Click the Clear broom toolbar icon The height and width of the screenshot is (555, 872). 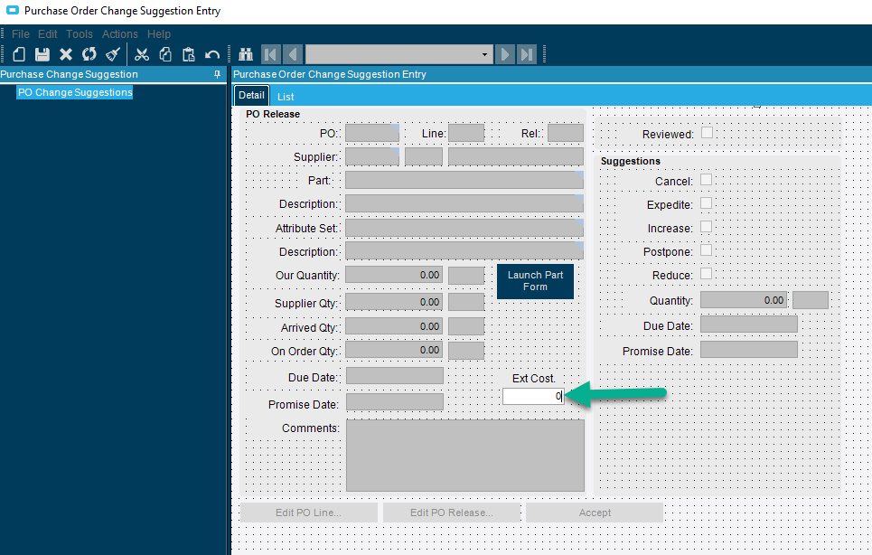coord(113,54)
